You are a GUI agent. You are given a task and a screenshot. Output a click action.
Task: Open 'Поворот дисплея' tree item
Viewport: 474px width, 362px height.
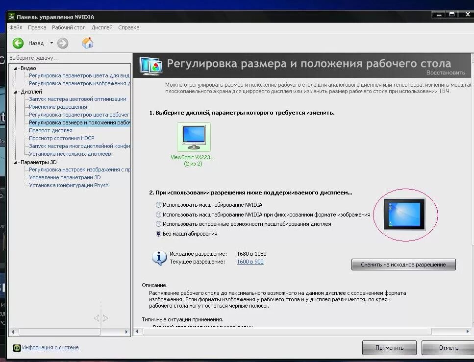pos(50,130)
